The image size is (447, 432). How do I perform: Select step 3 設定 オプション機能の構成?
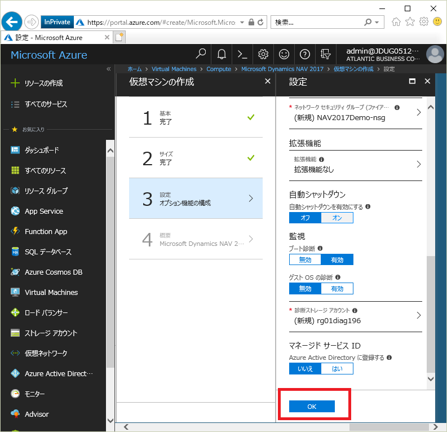[x=196, y=199]
